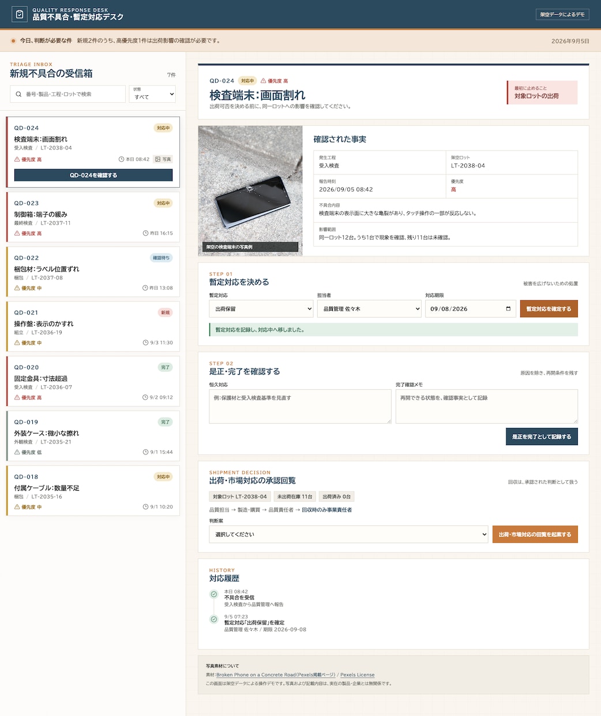Open the Pexels License link
This screenshot has width=601, height=716.
coord(358,675)
